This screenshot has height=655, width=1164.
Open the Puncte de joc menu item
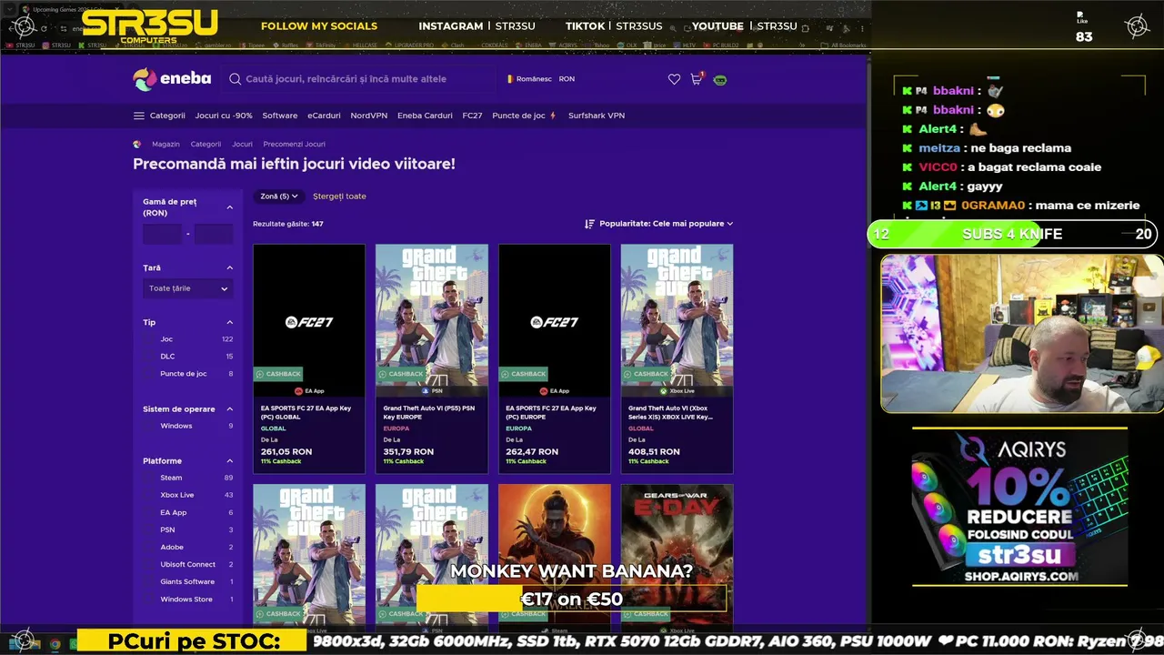point(518,116)
